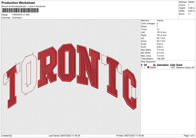Select the Zoom value 1:1
196x138 pixels.
189,14
